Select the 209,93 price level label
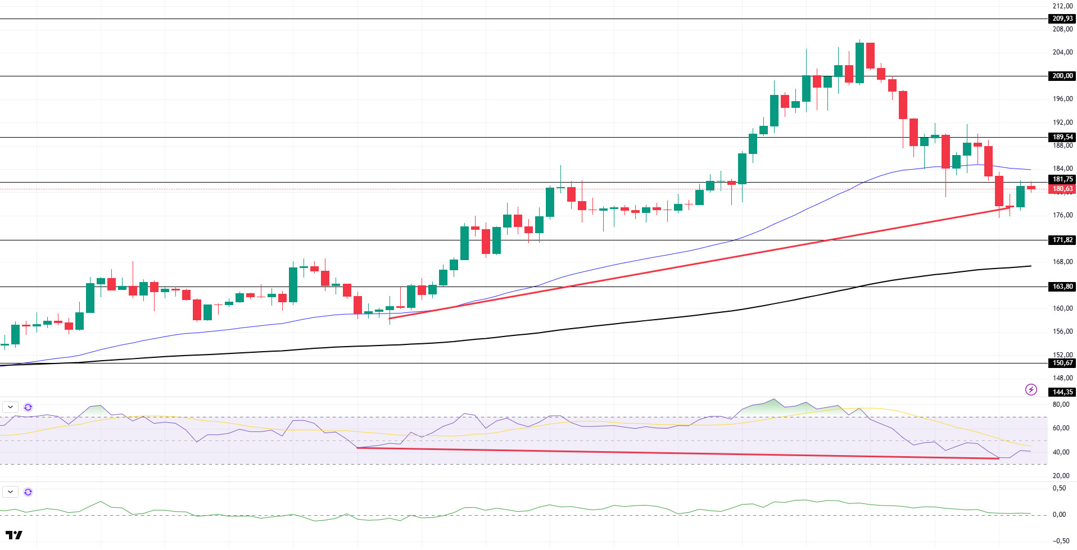This screenshot has width=1077, height=550. point(1062,19)
